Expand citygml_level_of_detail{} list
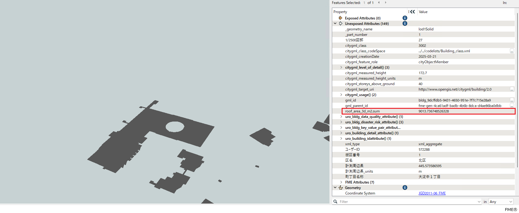The width and height of the screenshot is (519, 213). coord(341,67)
